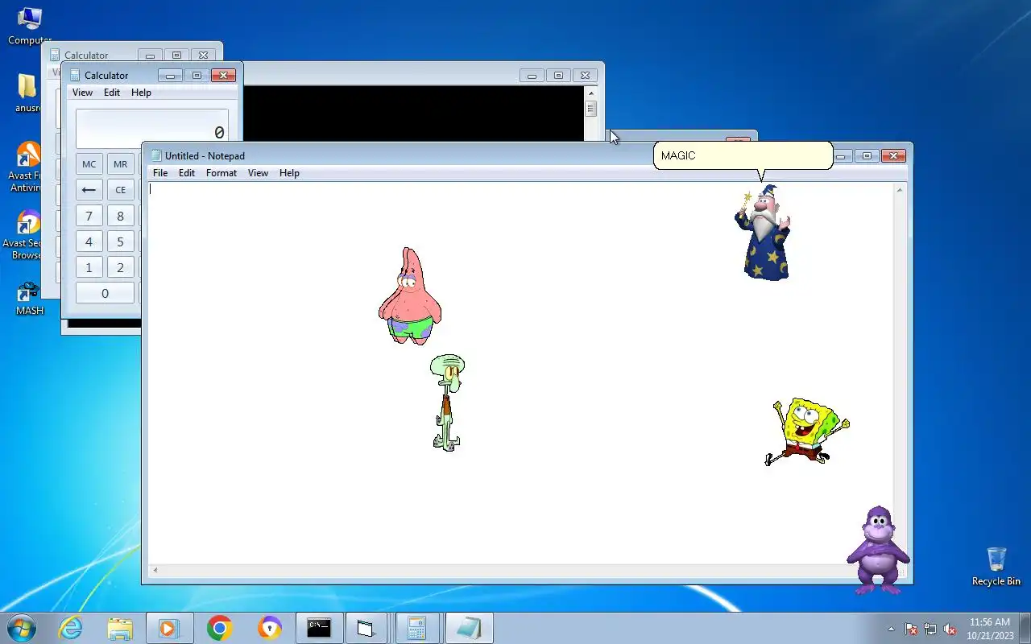
Task: Open the Notepad File menu
Action: 160,173
